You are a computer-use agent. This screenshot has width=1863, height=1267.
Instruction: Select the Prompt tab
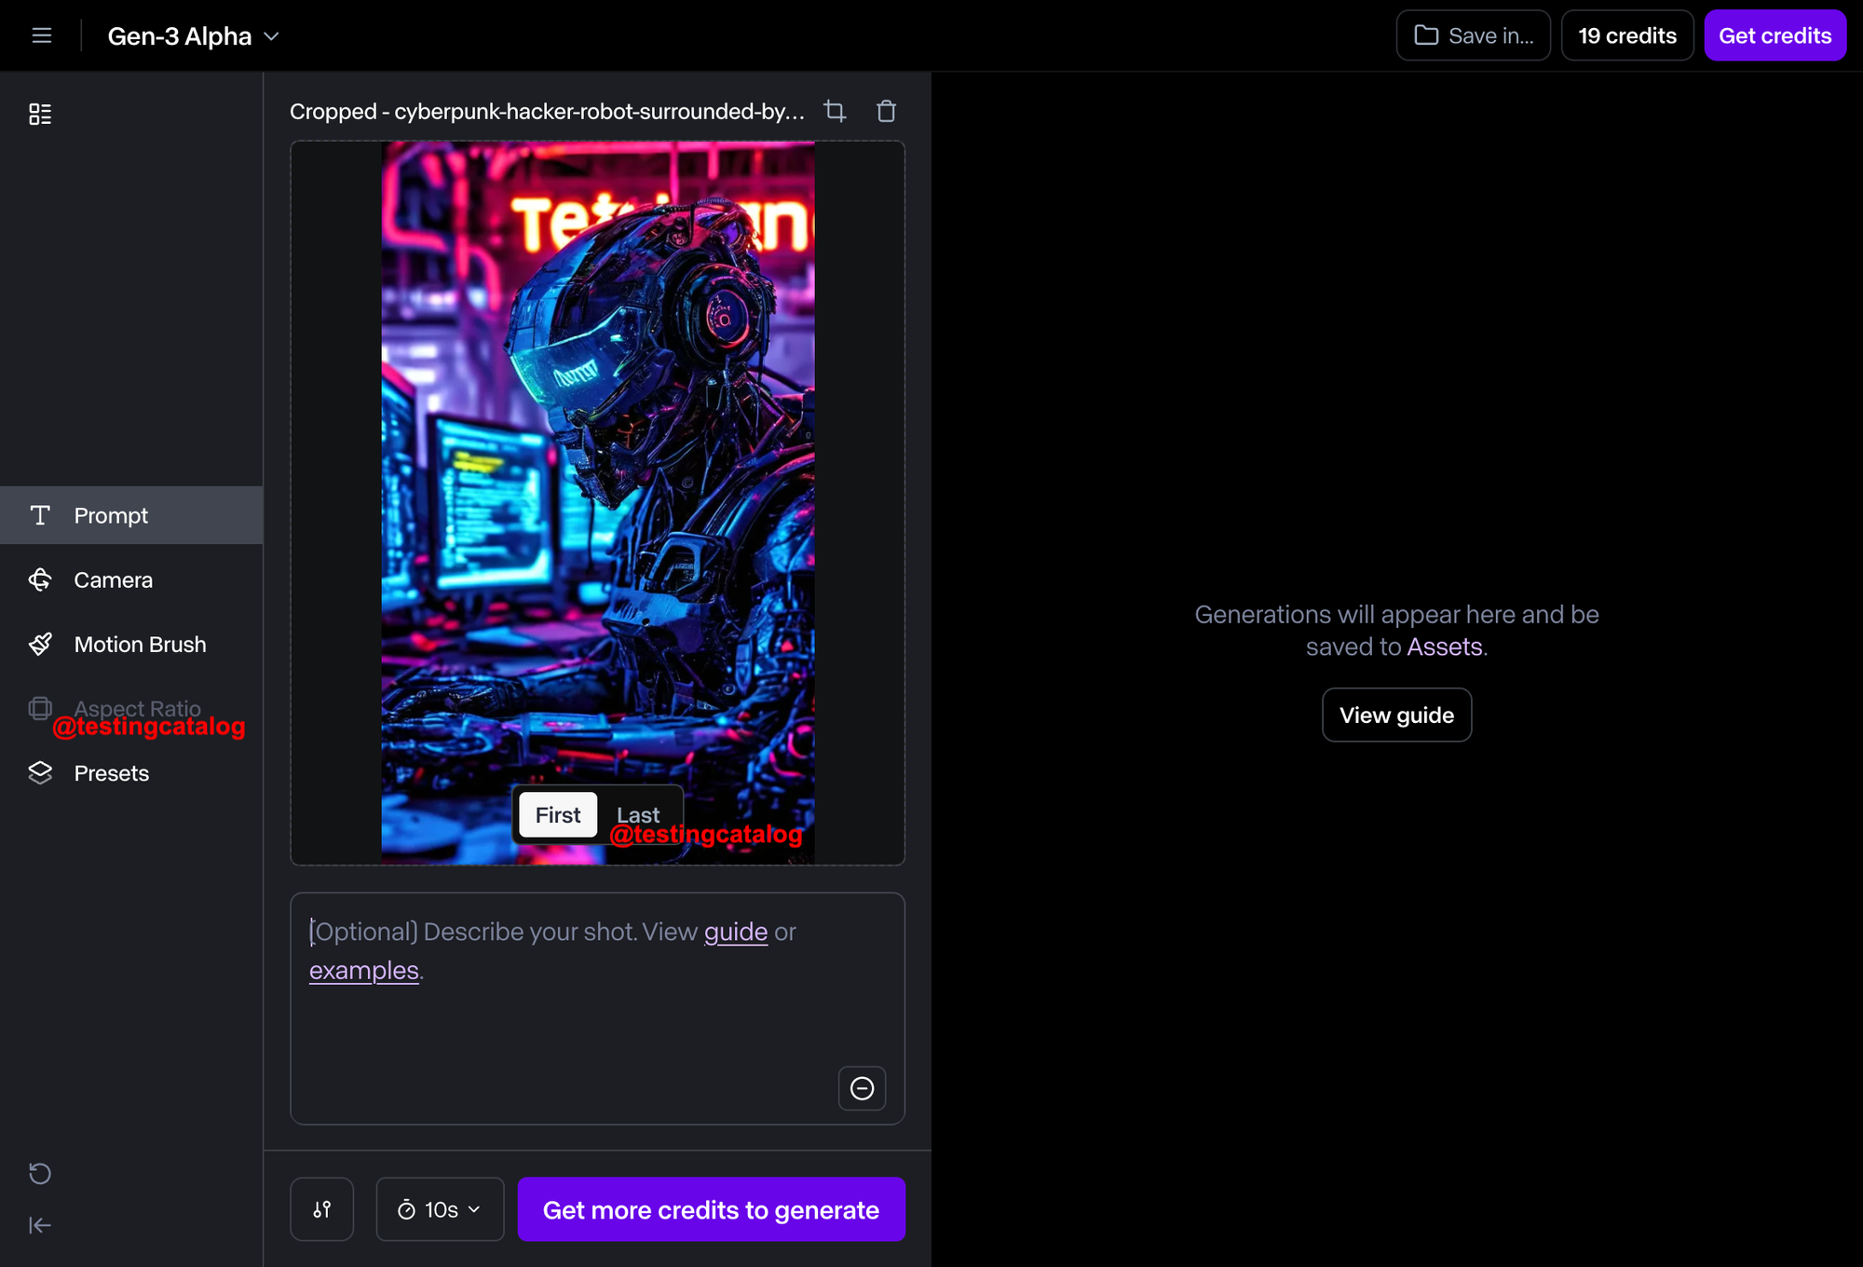tap(111, 515)
